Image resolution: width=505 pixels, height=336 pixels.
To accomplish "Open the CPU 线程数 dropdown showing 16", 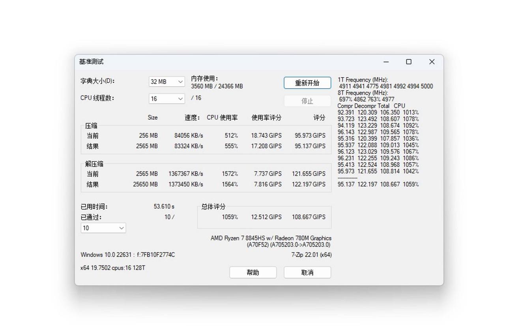I will click(166, 98).
